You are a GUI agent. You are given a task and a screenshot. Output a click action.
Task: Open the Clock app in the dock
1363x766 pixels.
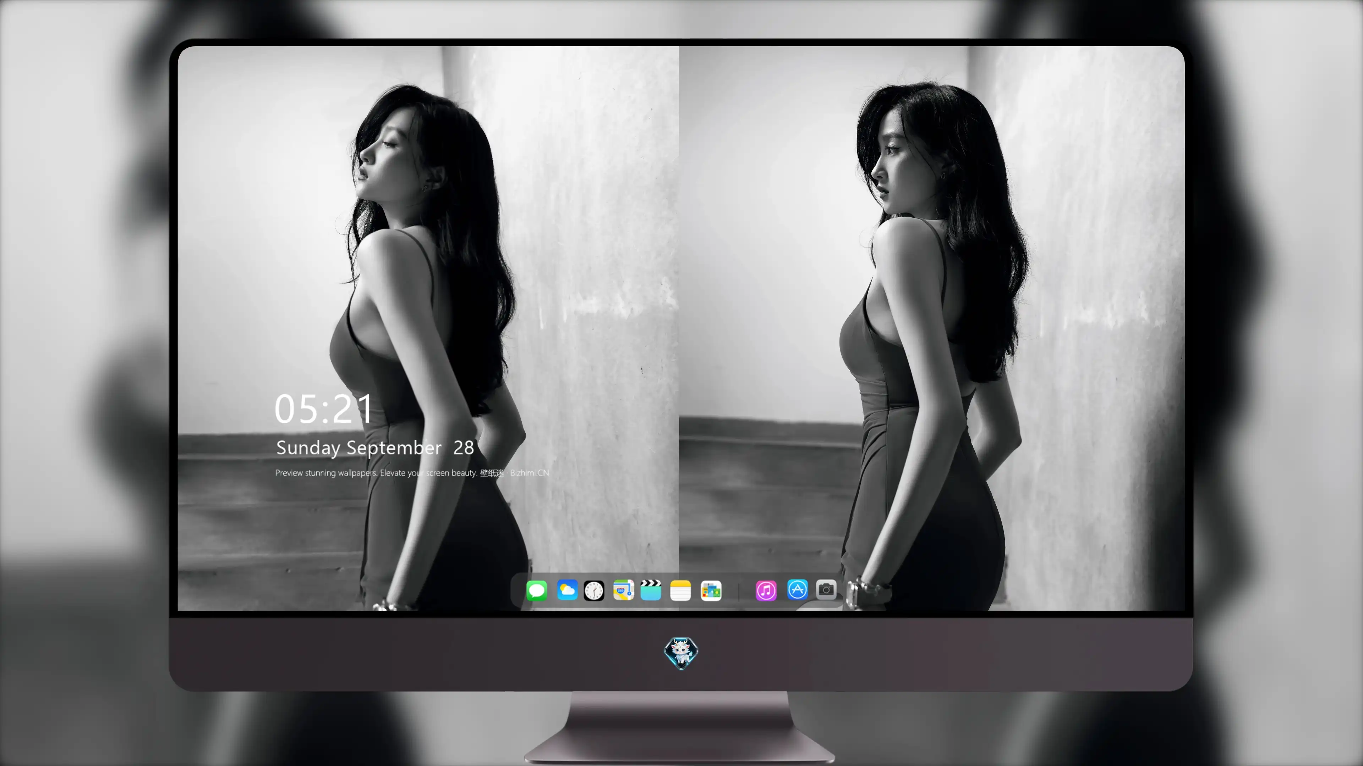point(594,590)
